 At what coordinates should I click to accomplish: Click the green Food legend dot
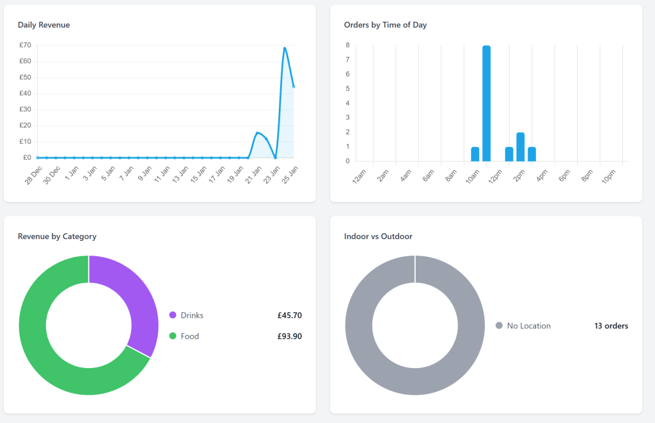(173, 336)
